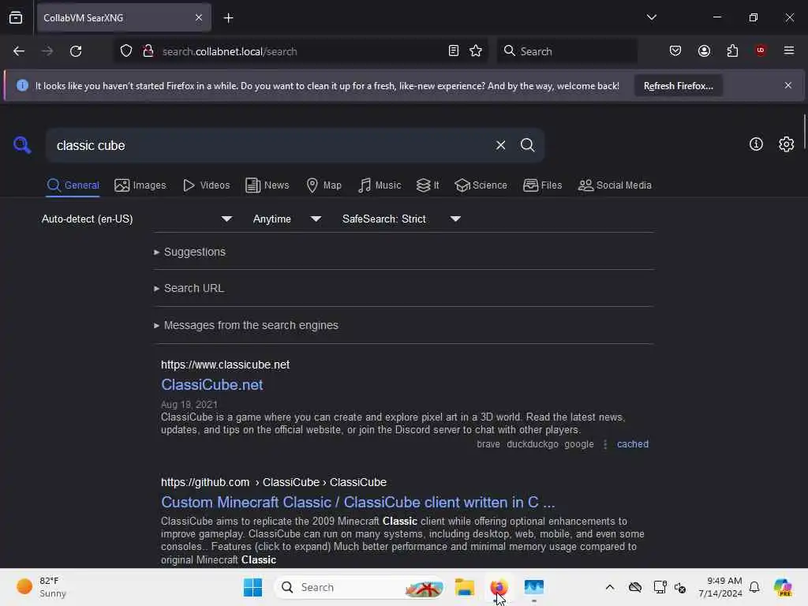The image size is (808, 606).
Task: Click the OneDrive cloud tray icon
Action: click(x=635, y=587)
